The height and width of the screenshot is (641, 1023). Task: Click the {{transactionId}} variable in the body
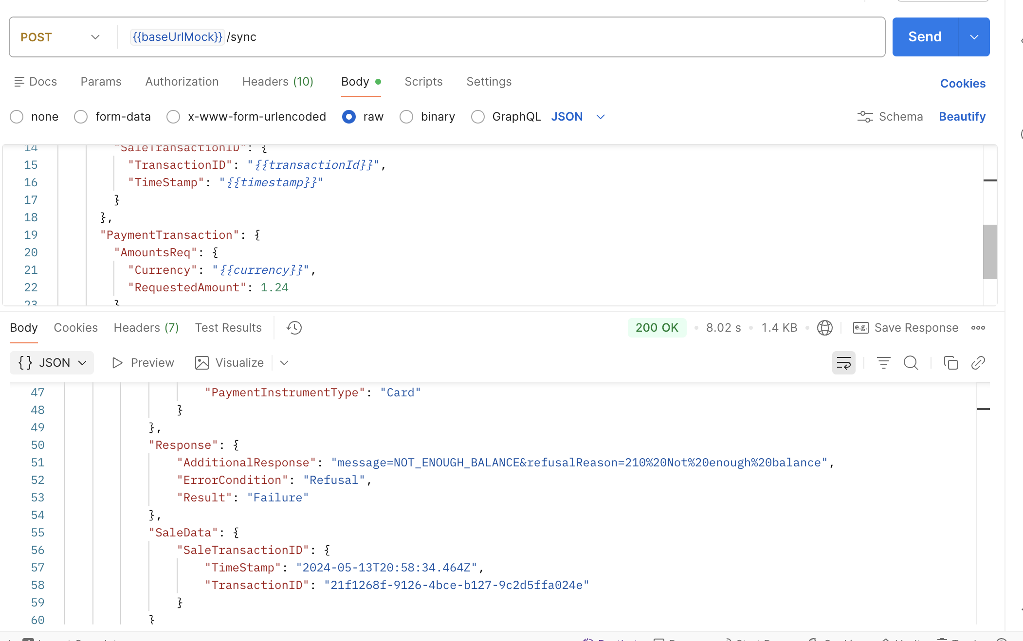point(313,165)
